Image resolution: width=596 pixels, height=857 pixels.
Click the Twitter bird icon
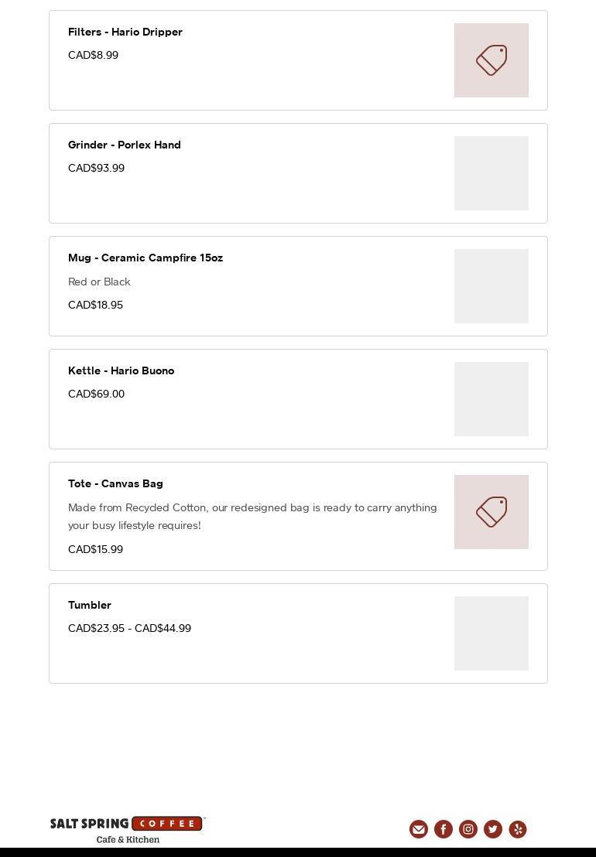pyautogui.click(x=493, y=829)
